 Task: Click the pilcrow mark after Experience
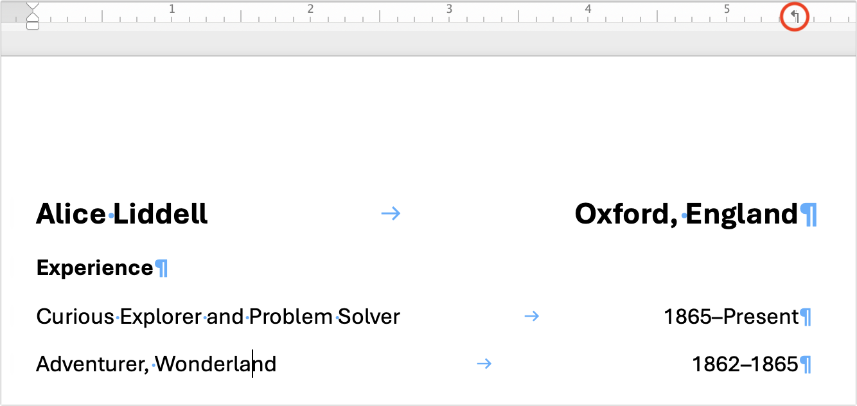click(162, 267)
